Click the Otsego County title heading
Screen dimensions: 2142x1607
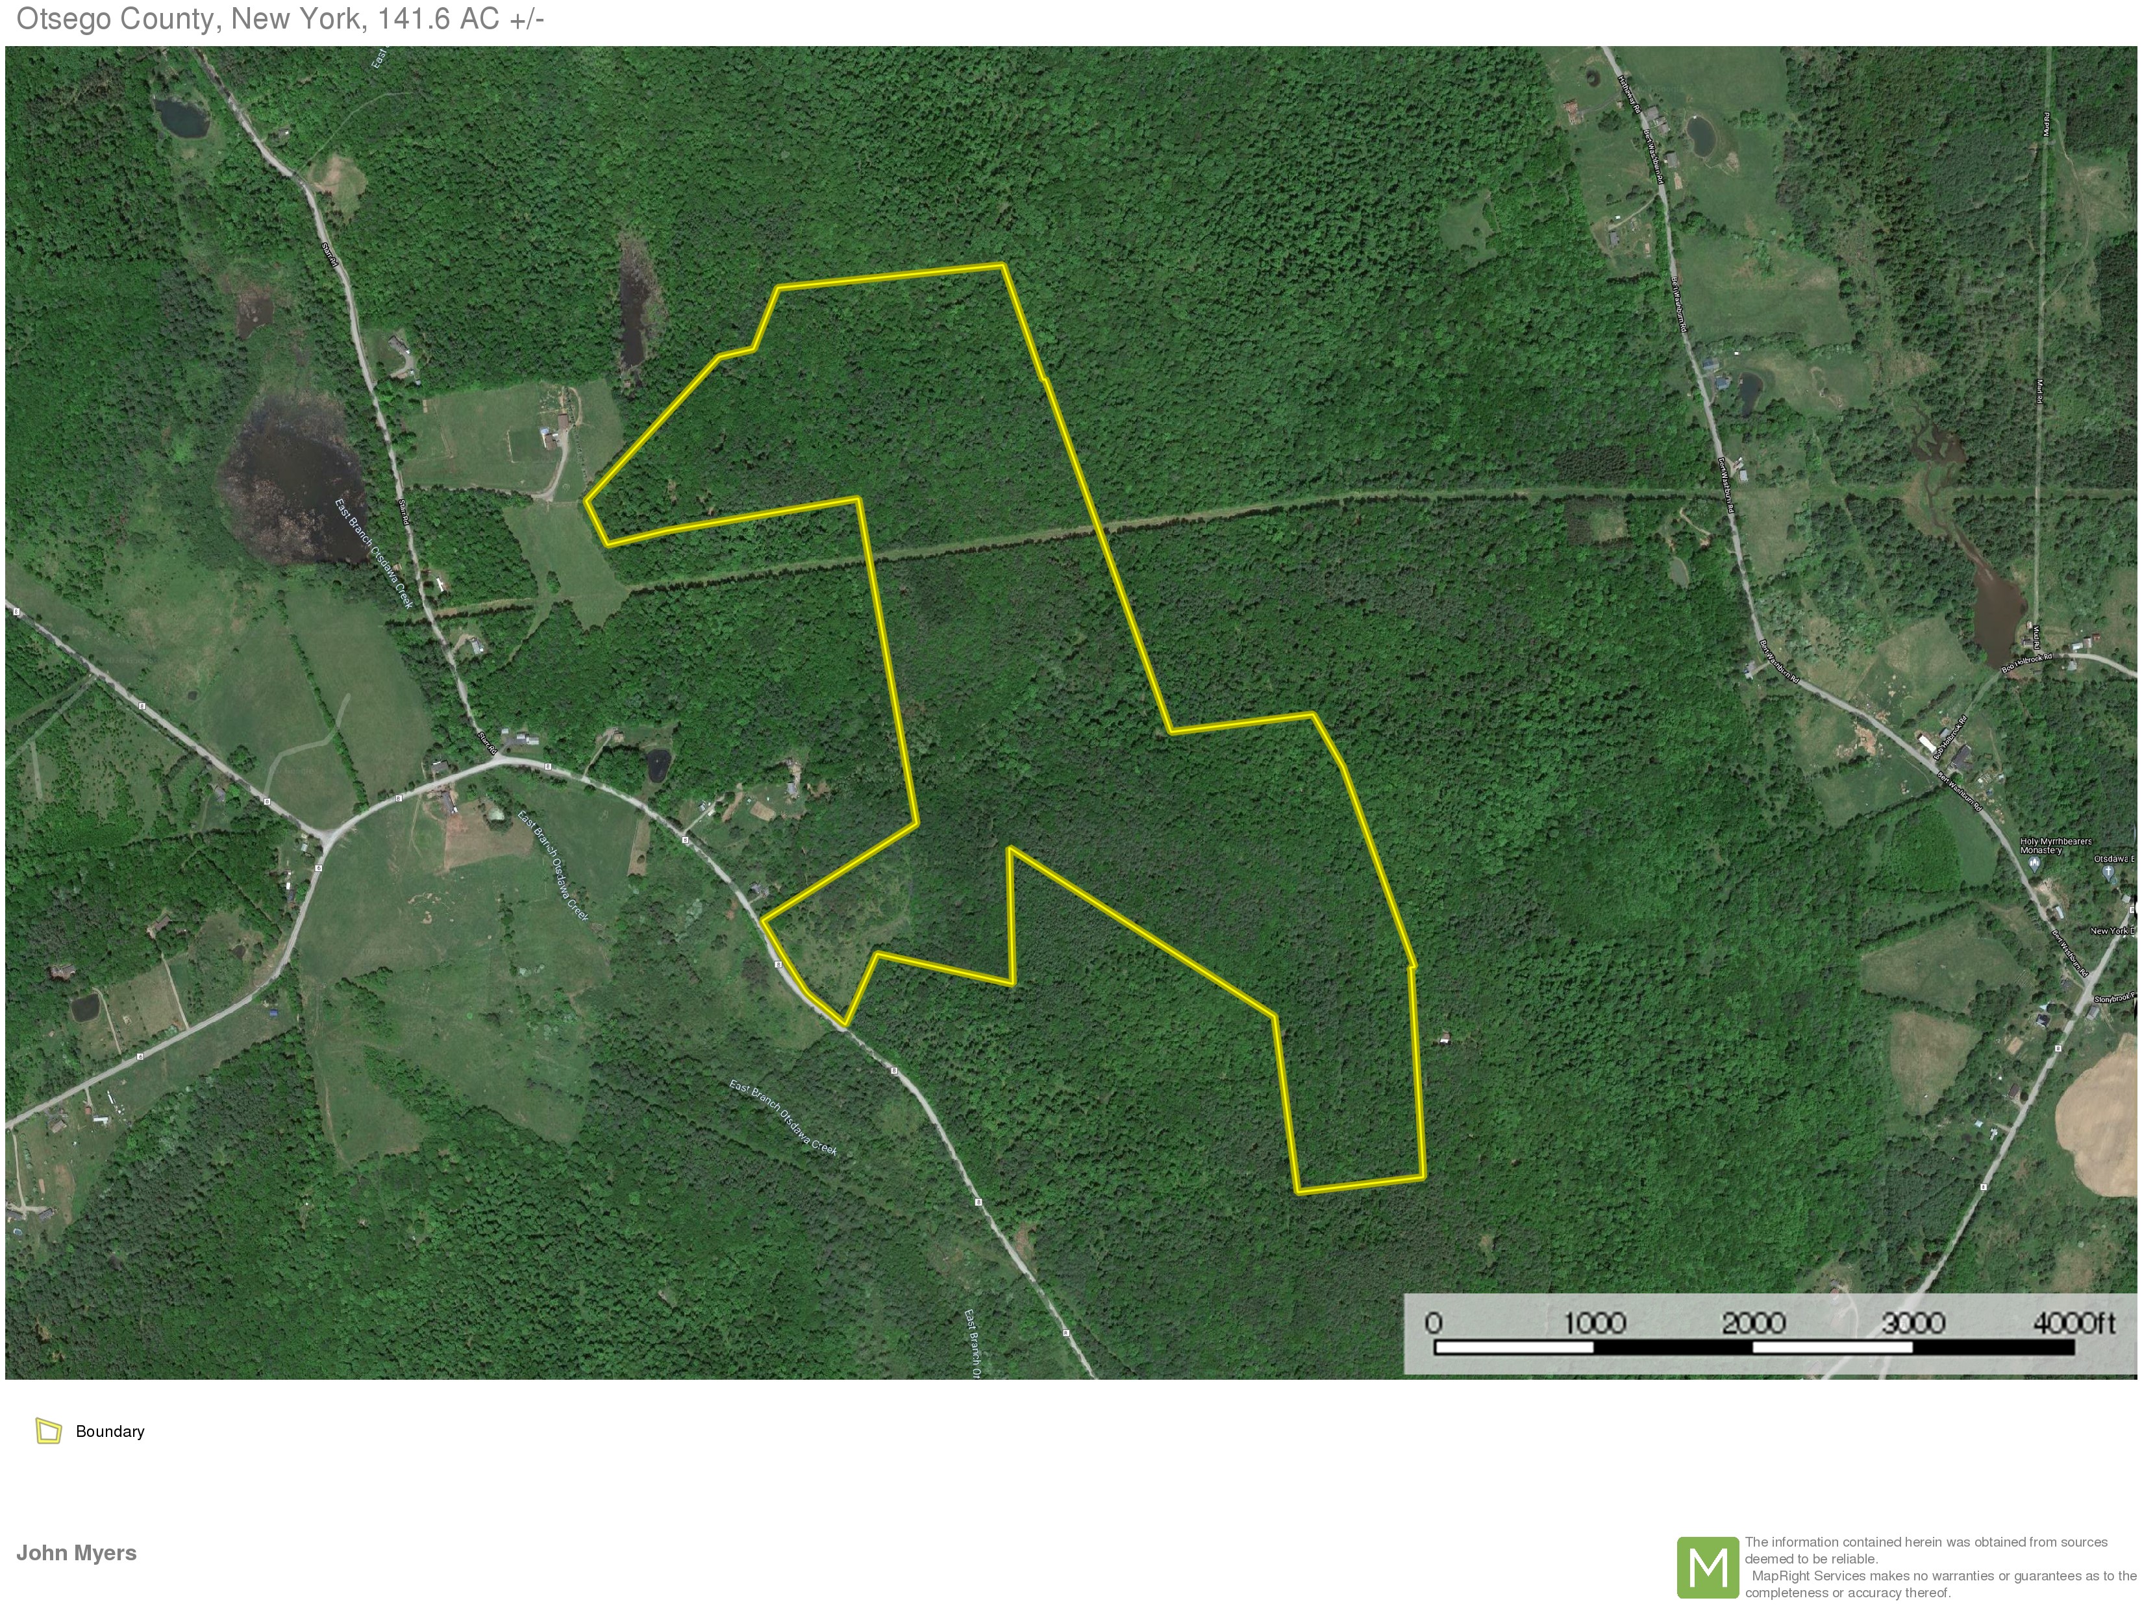pyautogui.click(x=280, y=18)
